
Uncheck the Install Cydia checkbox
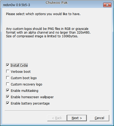point(8,65)
